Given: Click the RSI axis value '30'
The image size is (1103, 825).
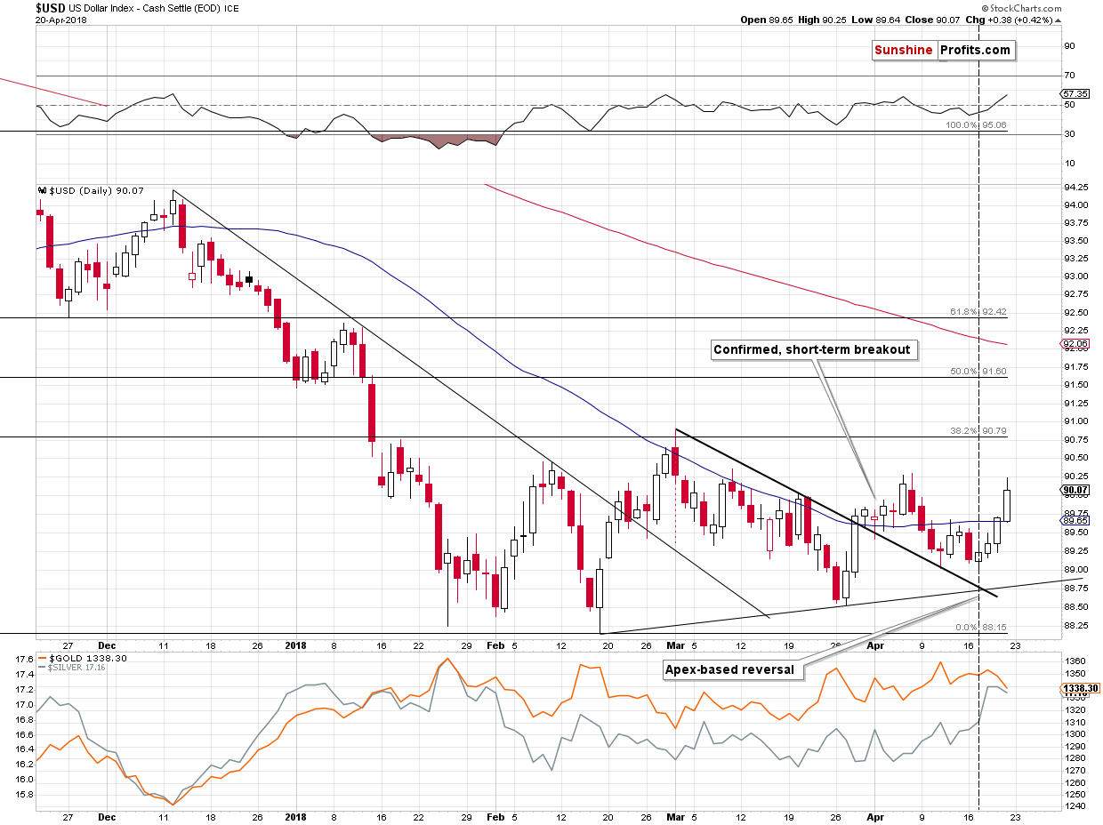Looking at the screenshot, I should (x=1068, y=133).
